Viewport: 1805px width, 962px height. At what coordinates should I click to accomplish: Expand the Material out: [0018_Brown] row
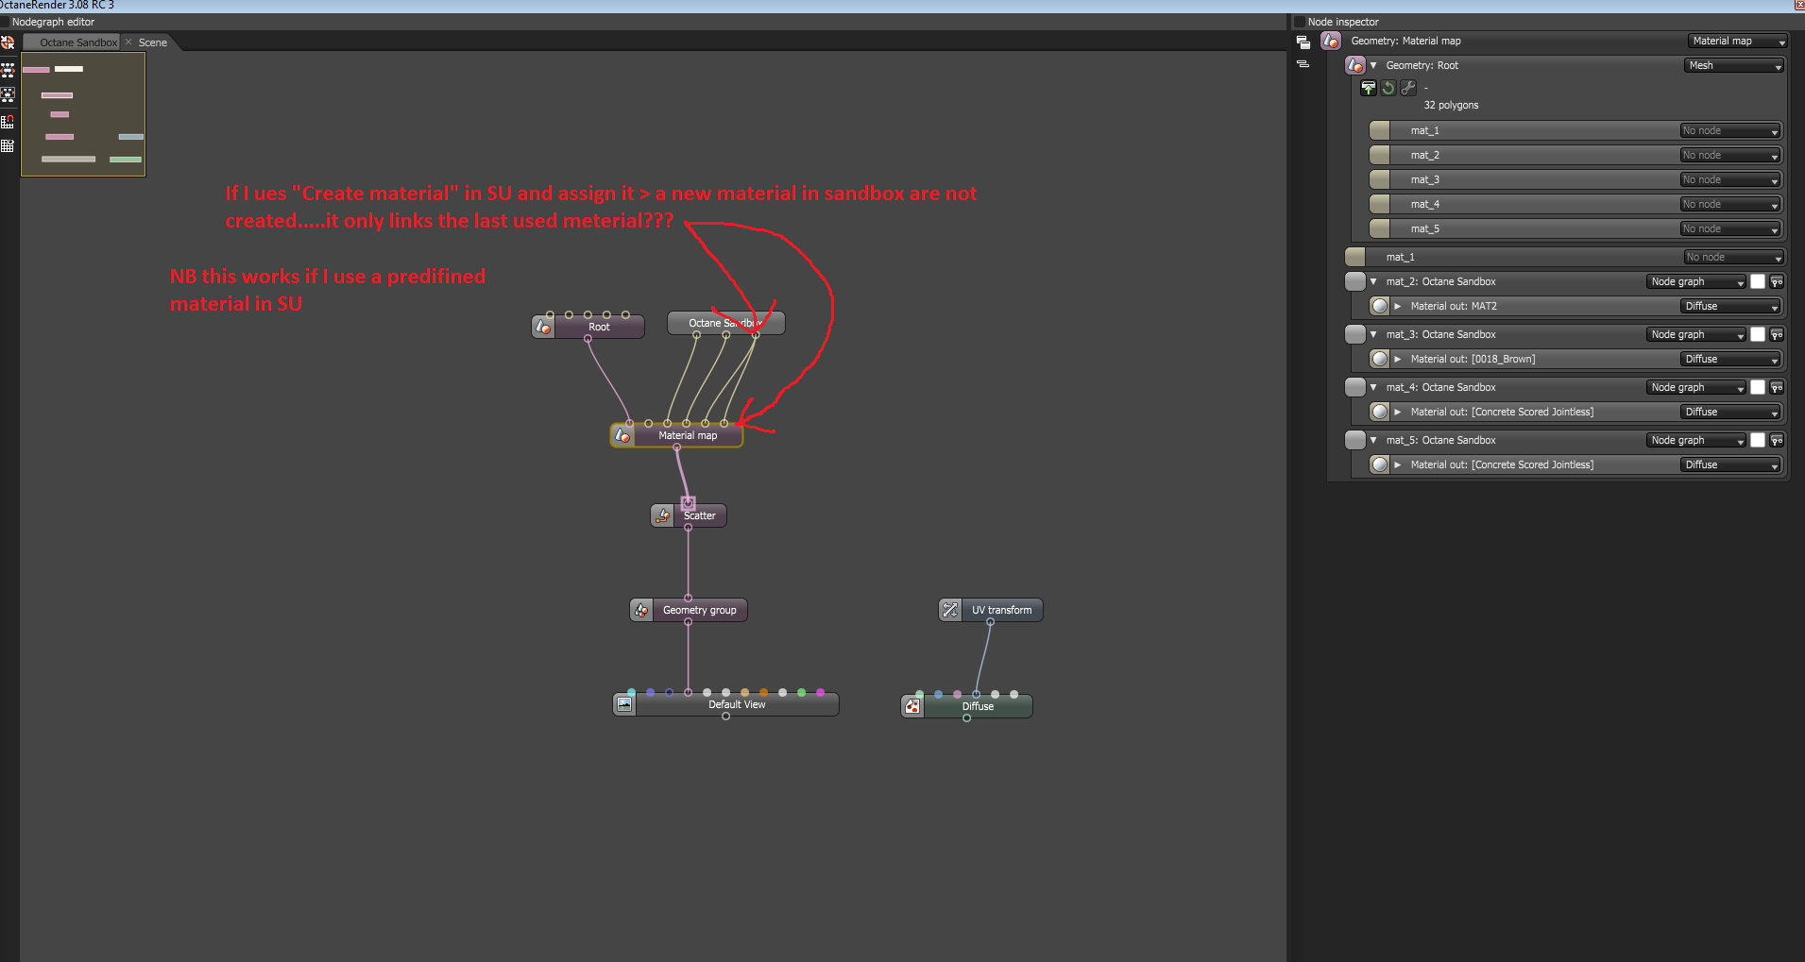pos(1398,359)
